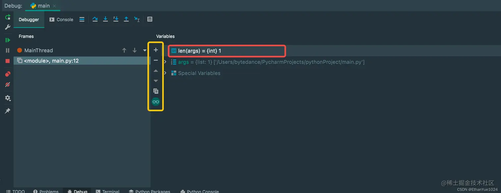
Task: Select frame <module>, main.py:12
Action: tap(82, 61)
